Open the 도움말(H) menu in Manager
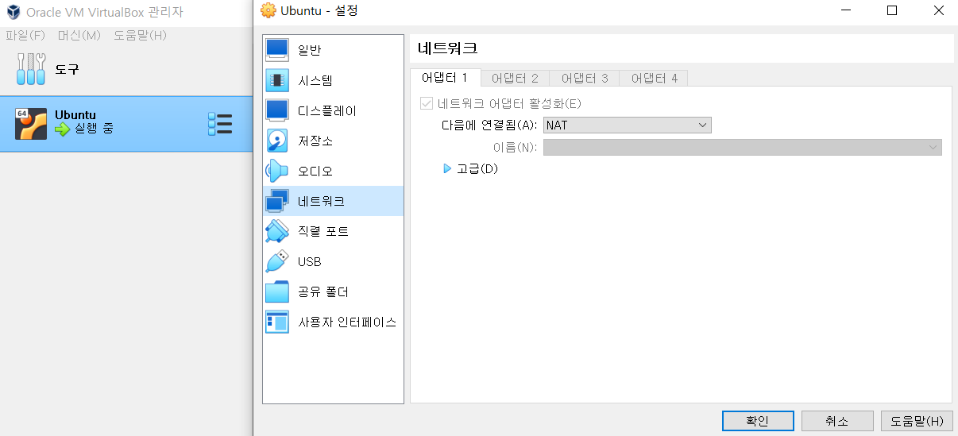This screenshot has width=958, height=436. (x=140, y=36)
